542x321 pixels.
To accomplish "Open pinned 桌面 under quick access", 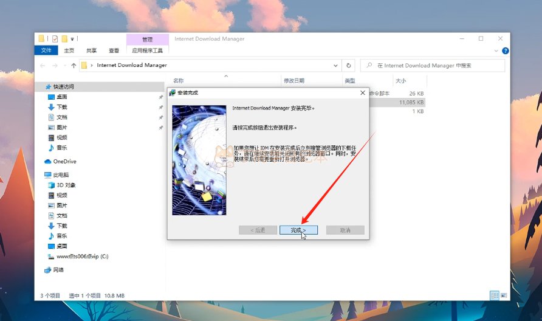I will (x=62, y=97).
